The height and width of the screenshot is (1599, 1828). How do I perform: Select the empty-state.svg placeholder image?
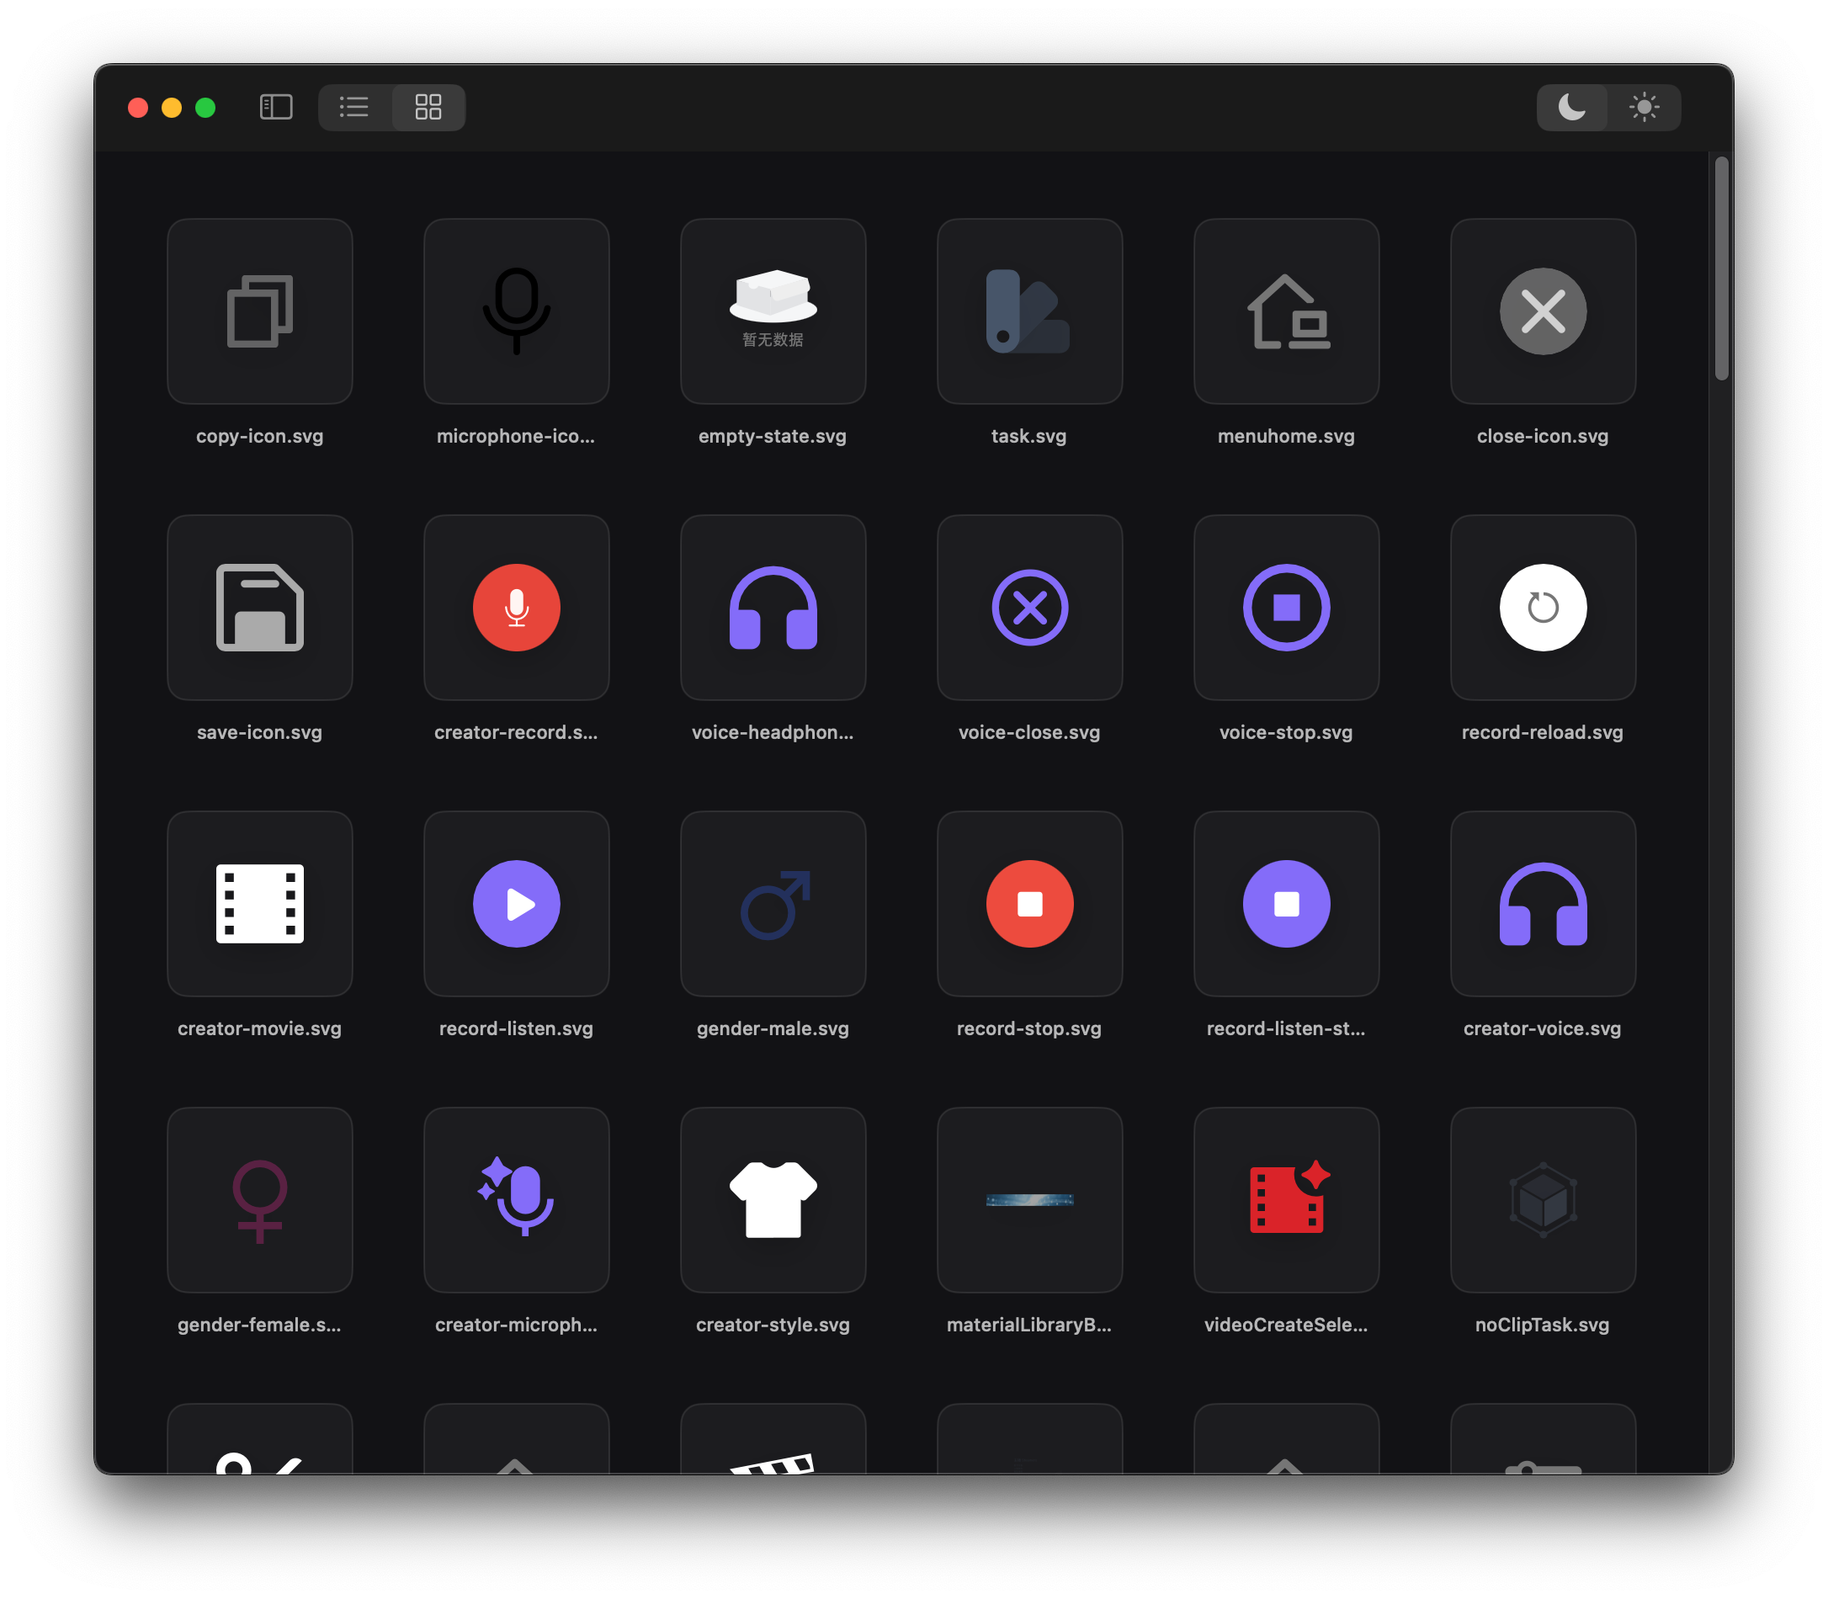773,311
